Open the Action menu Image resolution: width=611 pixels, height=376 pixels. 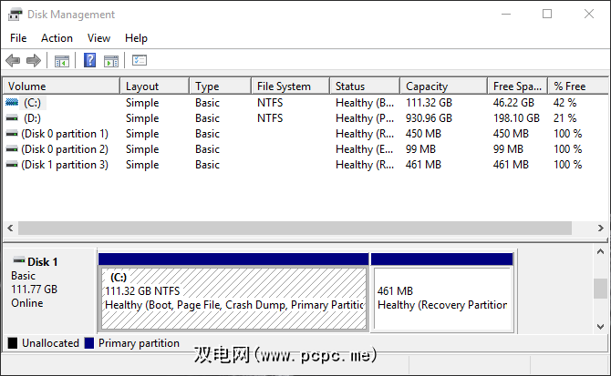click(x=57, y=38)
